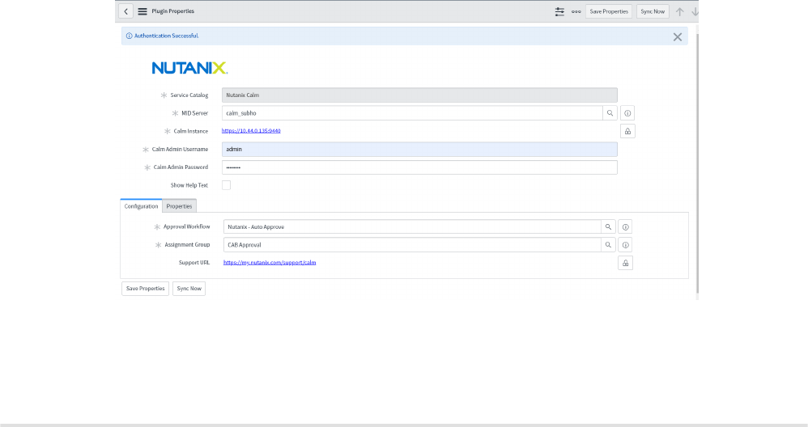Click the vertical scrollbar on the right

[x=697, y=165]
